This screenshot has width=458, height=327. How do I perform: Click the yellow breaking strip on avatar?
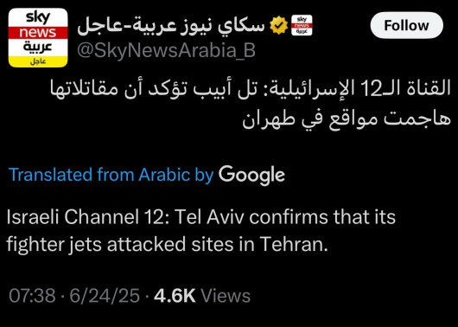38,61
